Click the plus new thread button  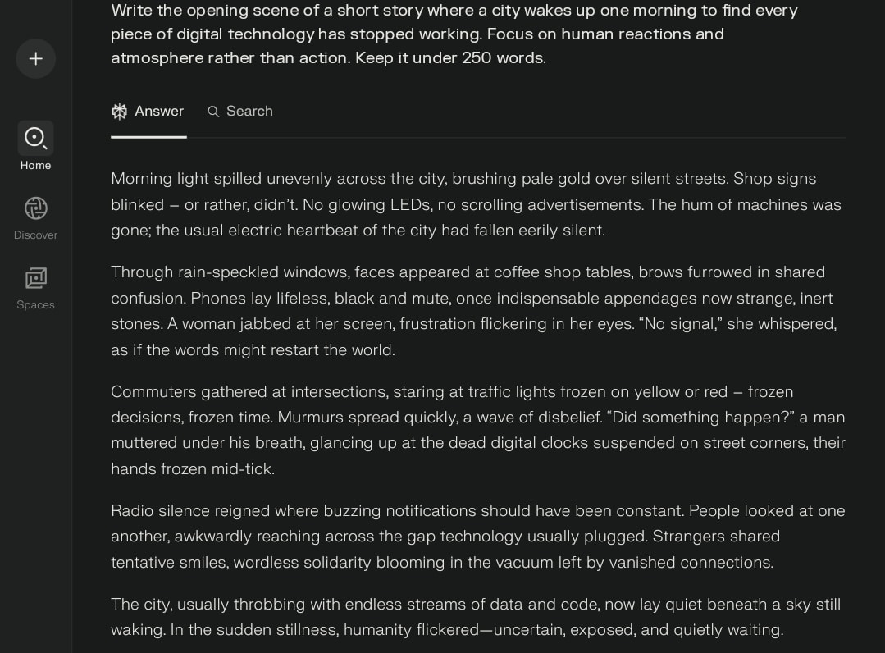(35, 59)
